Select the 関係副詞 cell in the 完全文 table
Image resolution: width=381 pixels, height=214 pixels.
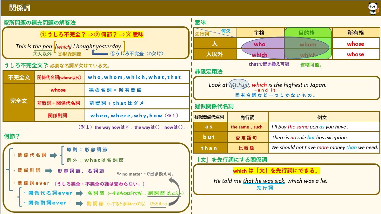click(x=59, y=115)
